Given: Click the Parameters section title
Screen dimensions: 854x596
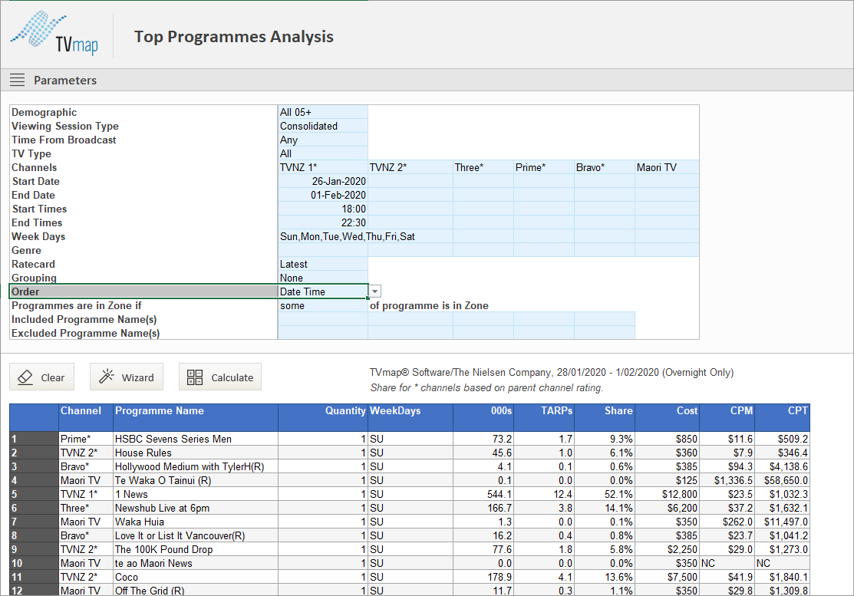Looking at the screenshot, I should click(x=64, y=80).
